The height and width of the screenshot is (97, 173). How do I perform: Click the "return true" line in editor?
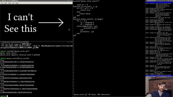point(85,10)
